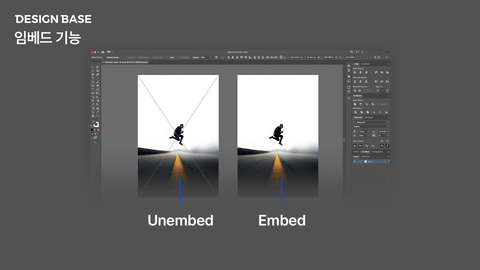This screenshot has height=270, width=480.
Task: Switch to the Stroke tab
Action: [x=356, y=152]
